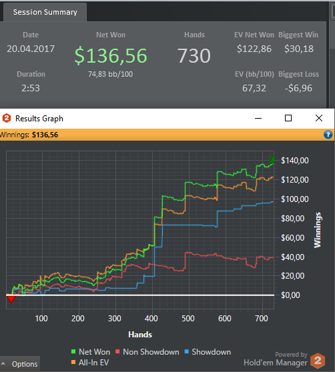Click the Hands count 730

coord(194,56)
